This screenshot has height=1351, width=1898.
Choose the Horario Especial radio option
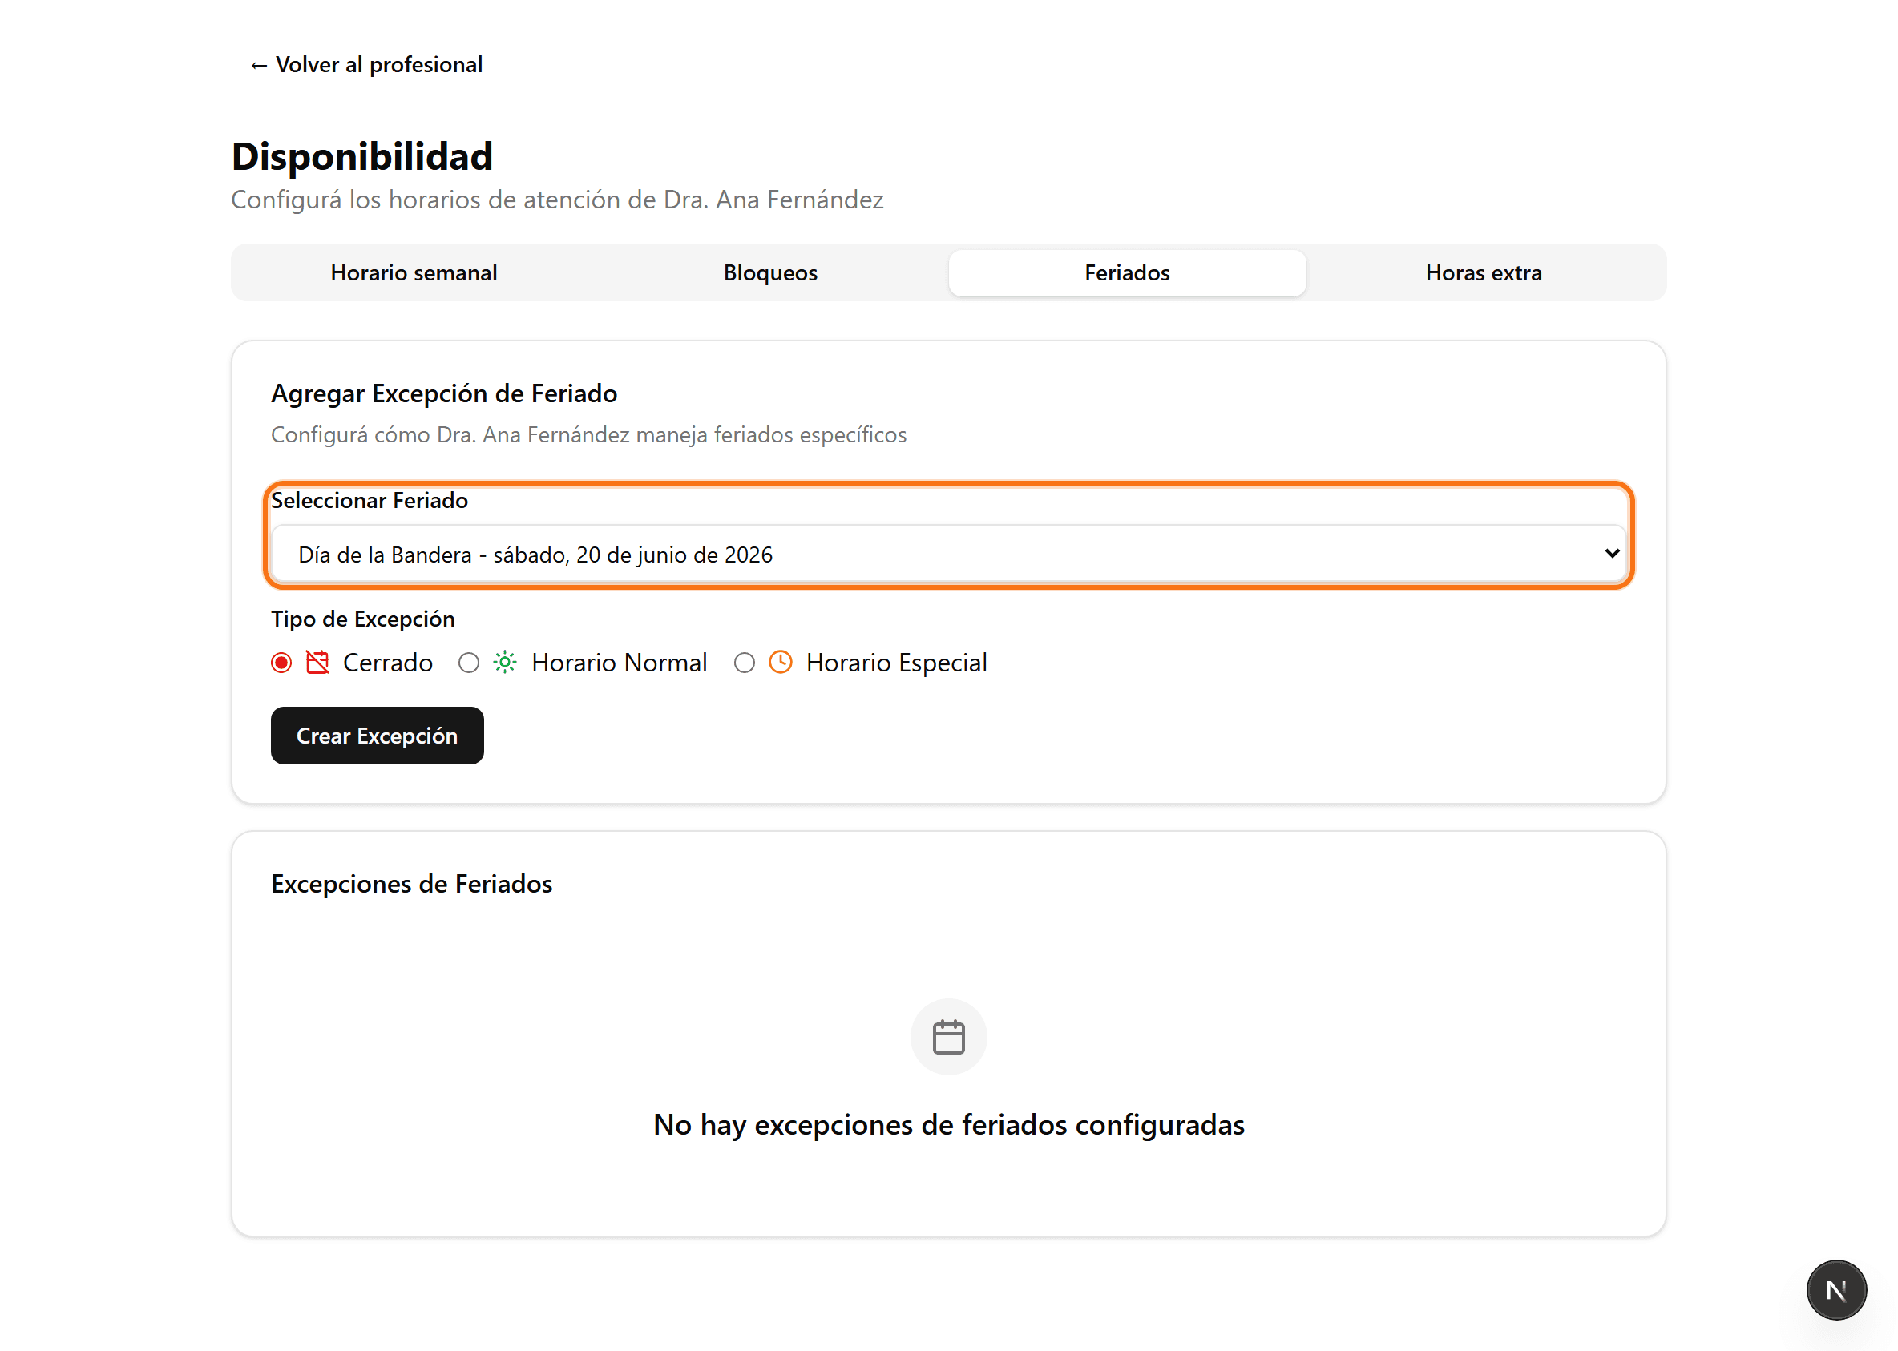click(x=745, y=663)
